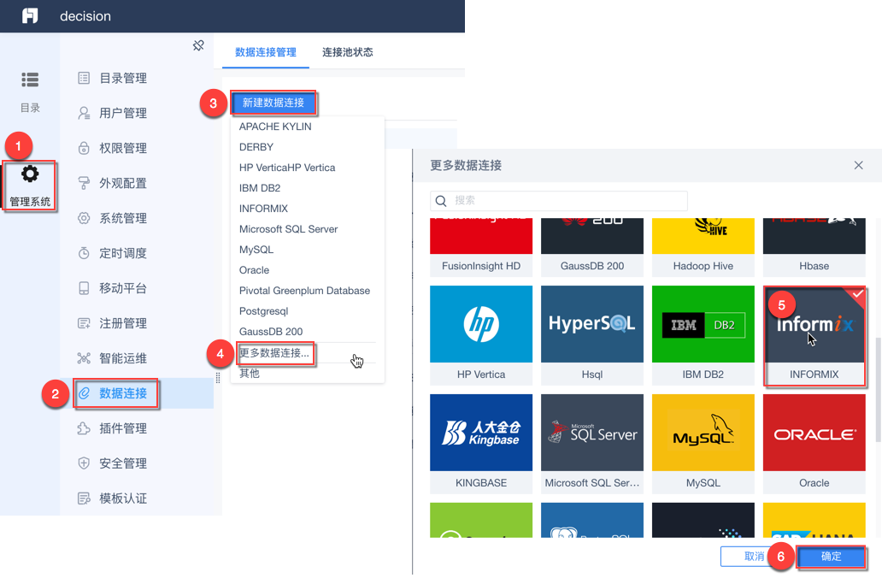Viewport: 882px width, 578px height.
Task: Click 确定 button in dialog
Action: pos(832,557)
